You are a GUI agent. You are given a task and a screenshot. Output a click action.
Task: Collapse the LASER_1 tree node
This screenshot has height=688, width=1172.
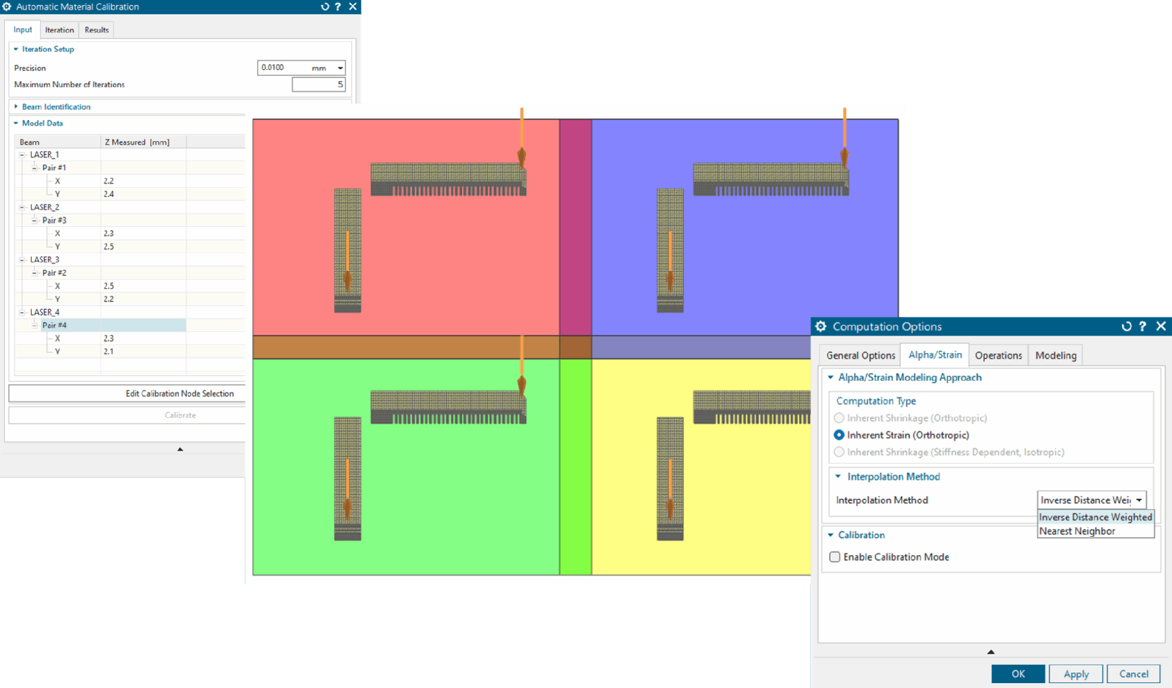(x=22, y=155)
